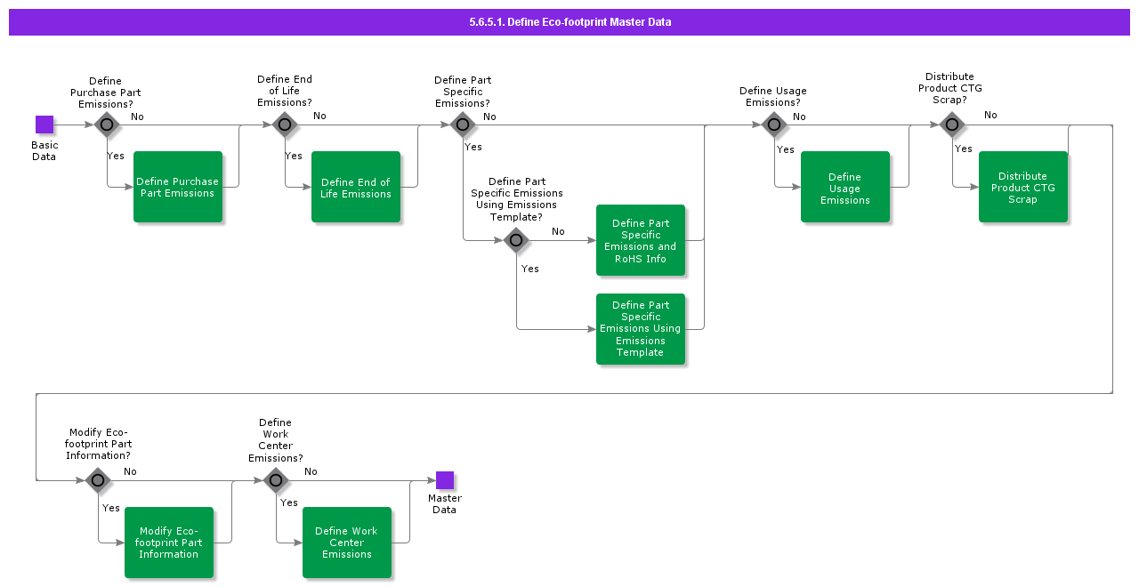Viewport: 1139px width, 587px height.
Task: Select the Define Part Specific Emissions gateway diamond
Action: point(463,125)
